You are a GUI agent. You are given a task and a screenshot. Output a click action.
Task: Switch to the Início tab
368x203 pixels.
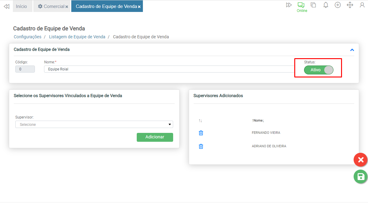point(22,6)
